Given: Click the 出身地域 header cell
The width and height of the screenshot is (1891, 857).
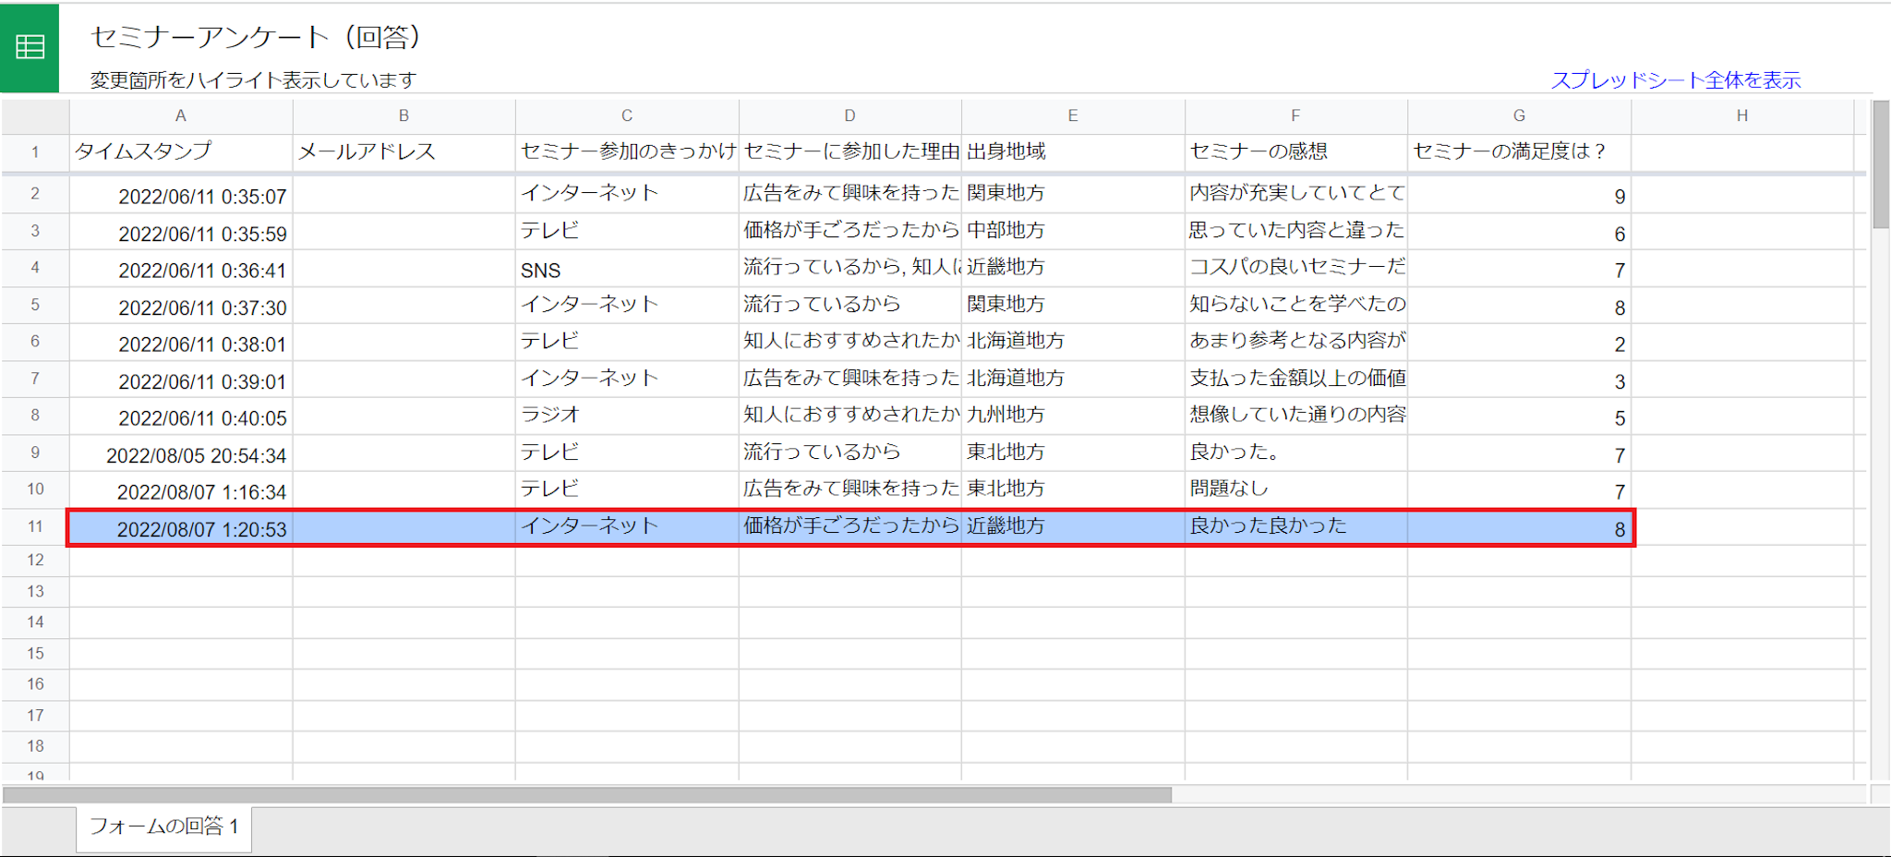Looking at the screenshot, I should (x=1072, y=152).
